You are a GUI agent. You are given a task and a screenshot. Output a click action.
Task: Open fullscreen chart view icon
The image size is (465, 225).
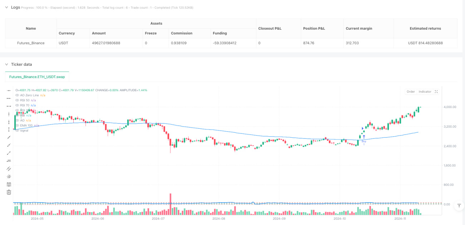[436, 92]
